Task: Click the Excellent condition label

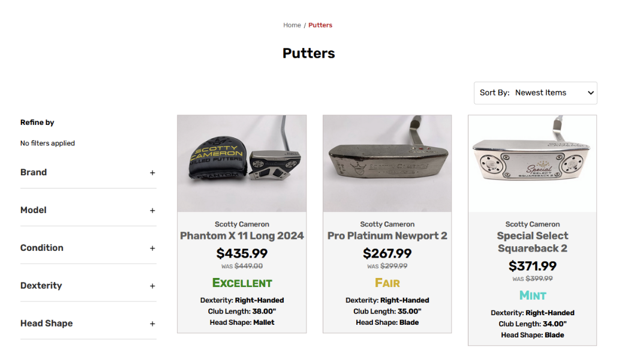Action: click(242, 282)
